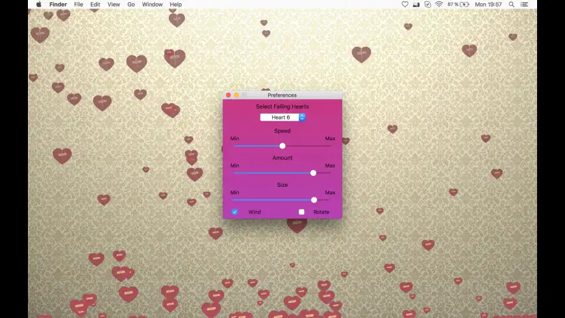
Task: Open the File menu
Action: point(79,5)
